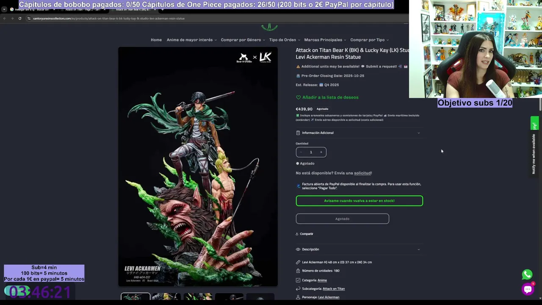
Task: Click the 'Compartir' share button
Action: tap(304, 234)
